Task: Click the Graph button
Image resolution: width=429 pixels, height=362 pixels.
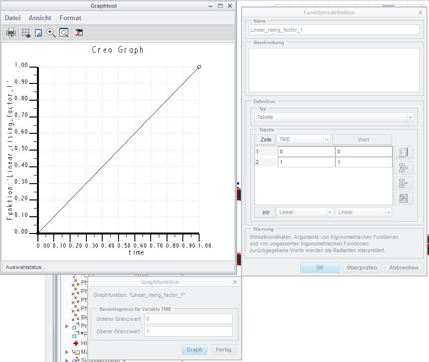Action: coord(194,350)
